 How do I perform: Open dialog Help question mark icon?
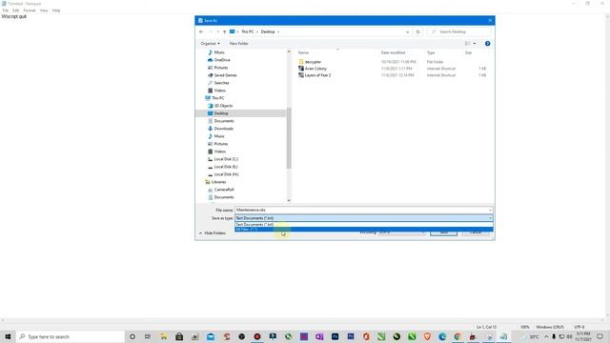(487, 44)
